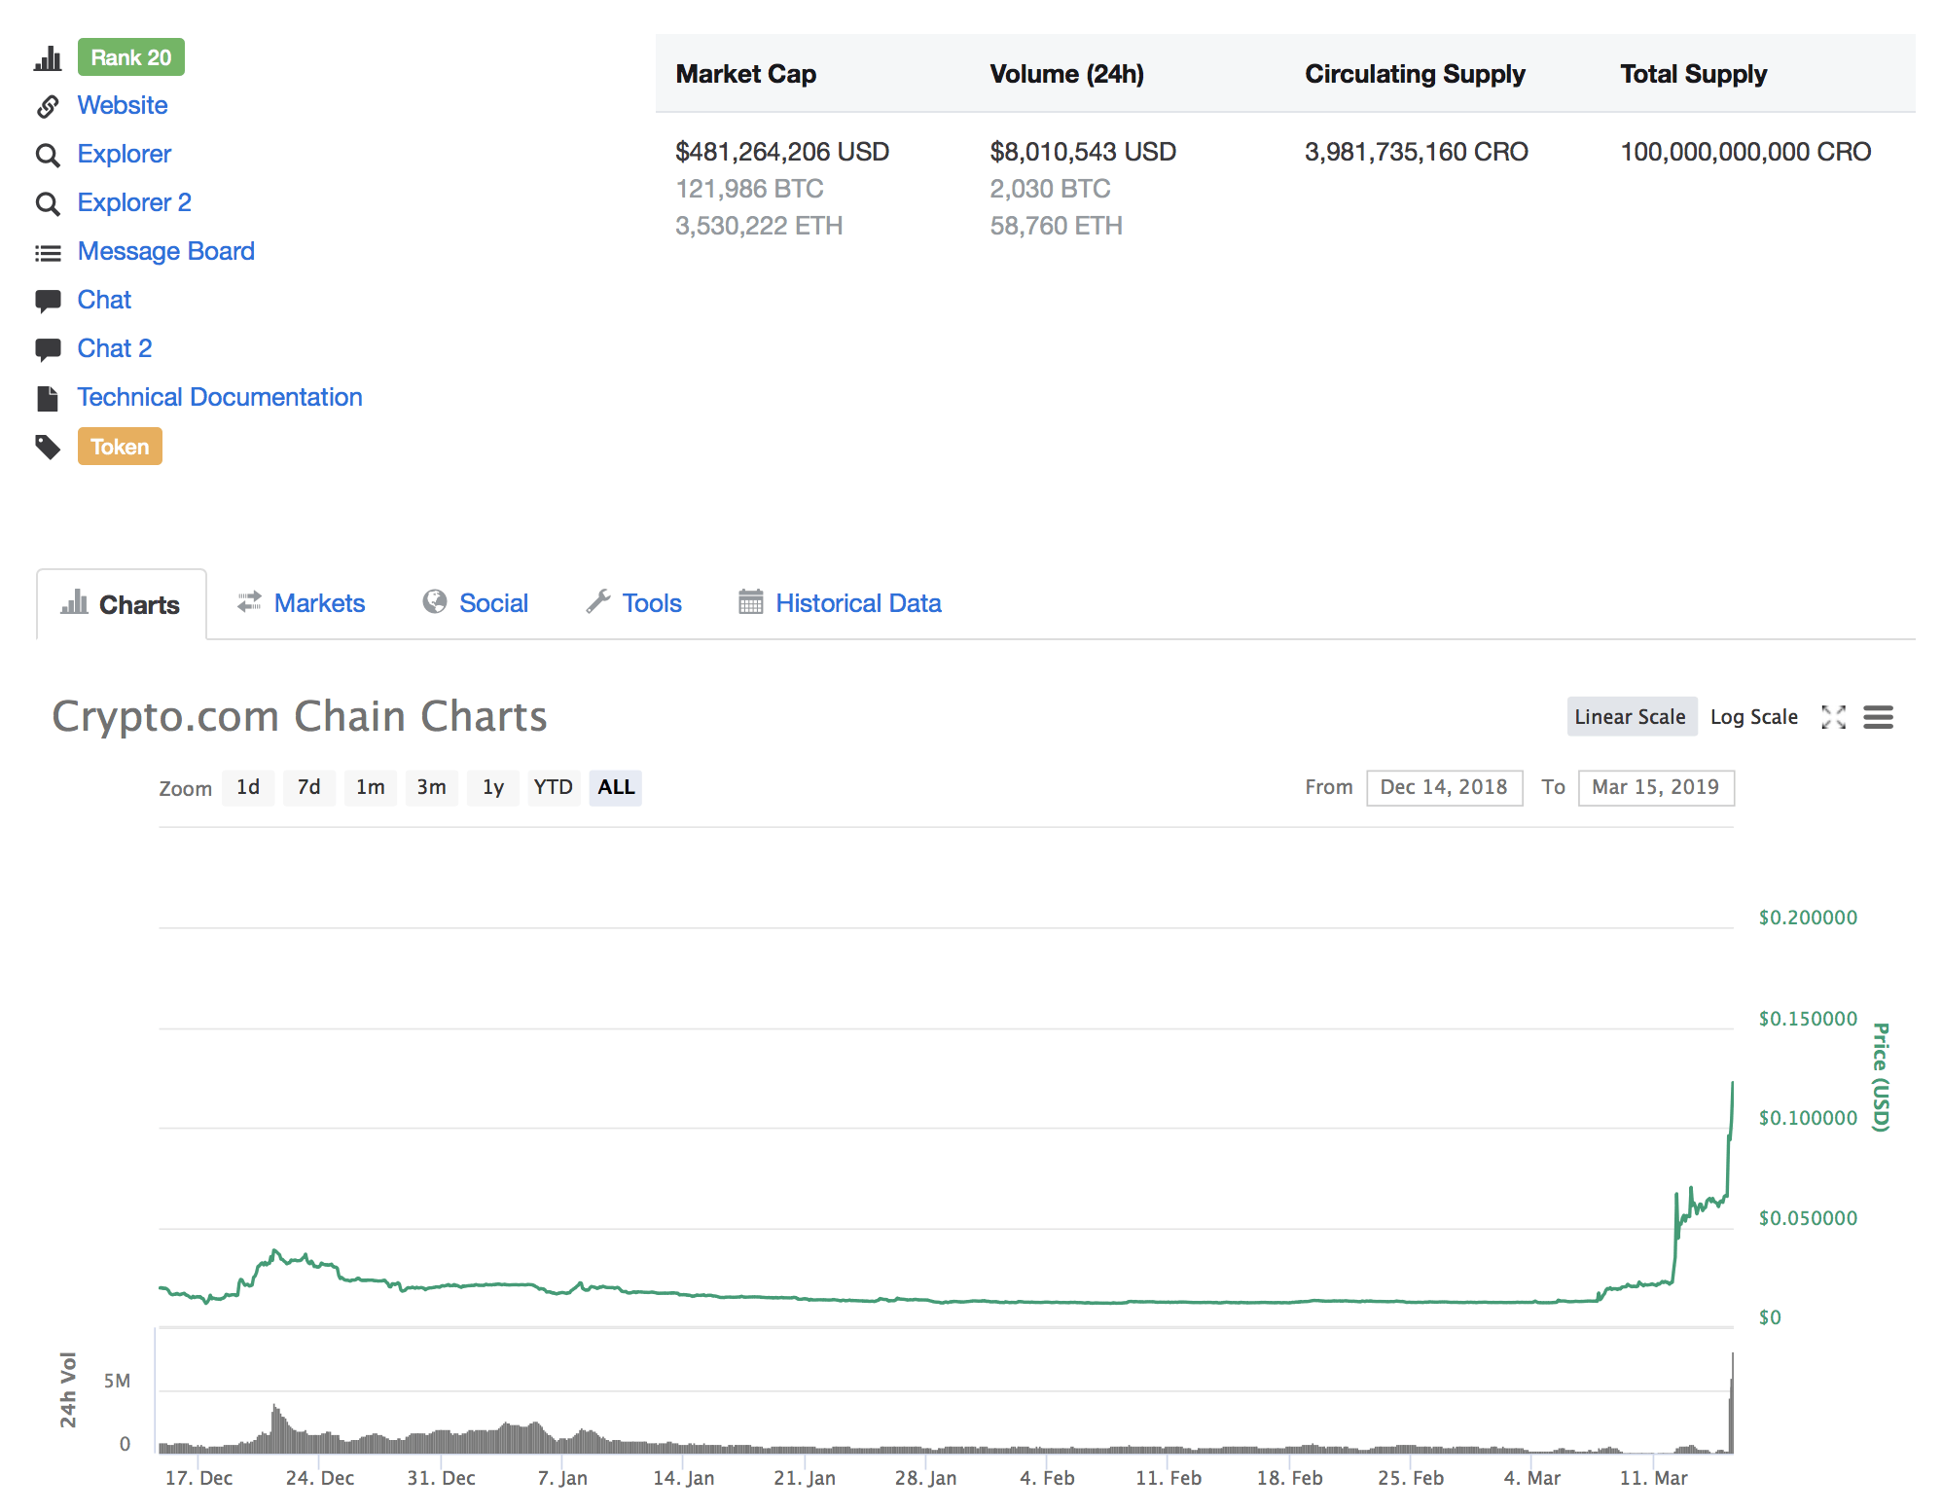Image resolution: width=1942 pixels, height=1512 pixels.
Task: Set chart zoom to 7d
Action: [309, 787]
